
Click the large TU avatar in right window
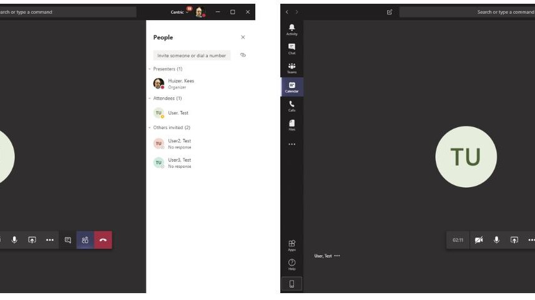[466, 157]
